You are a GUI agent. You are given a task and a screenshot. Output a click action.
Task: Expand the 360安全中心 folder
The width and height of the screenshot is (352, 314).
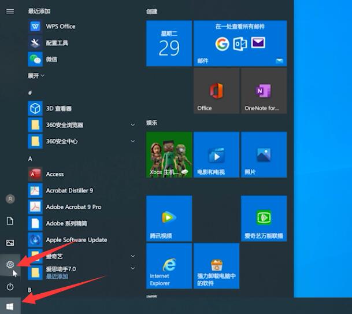(x=133, y=141)
